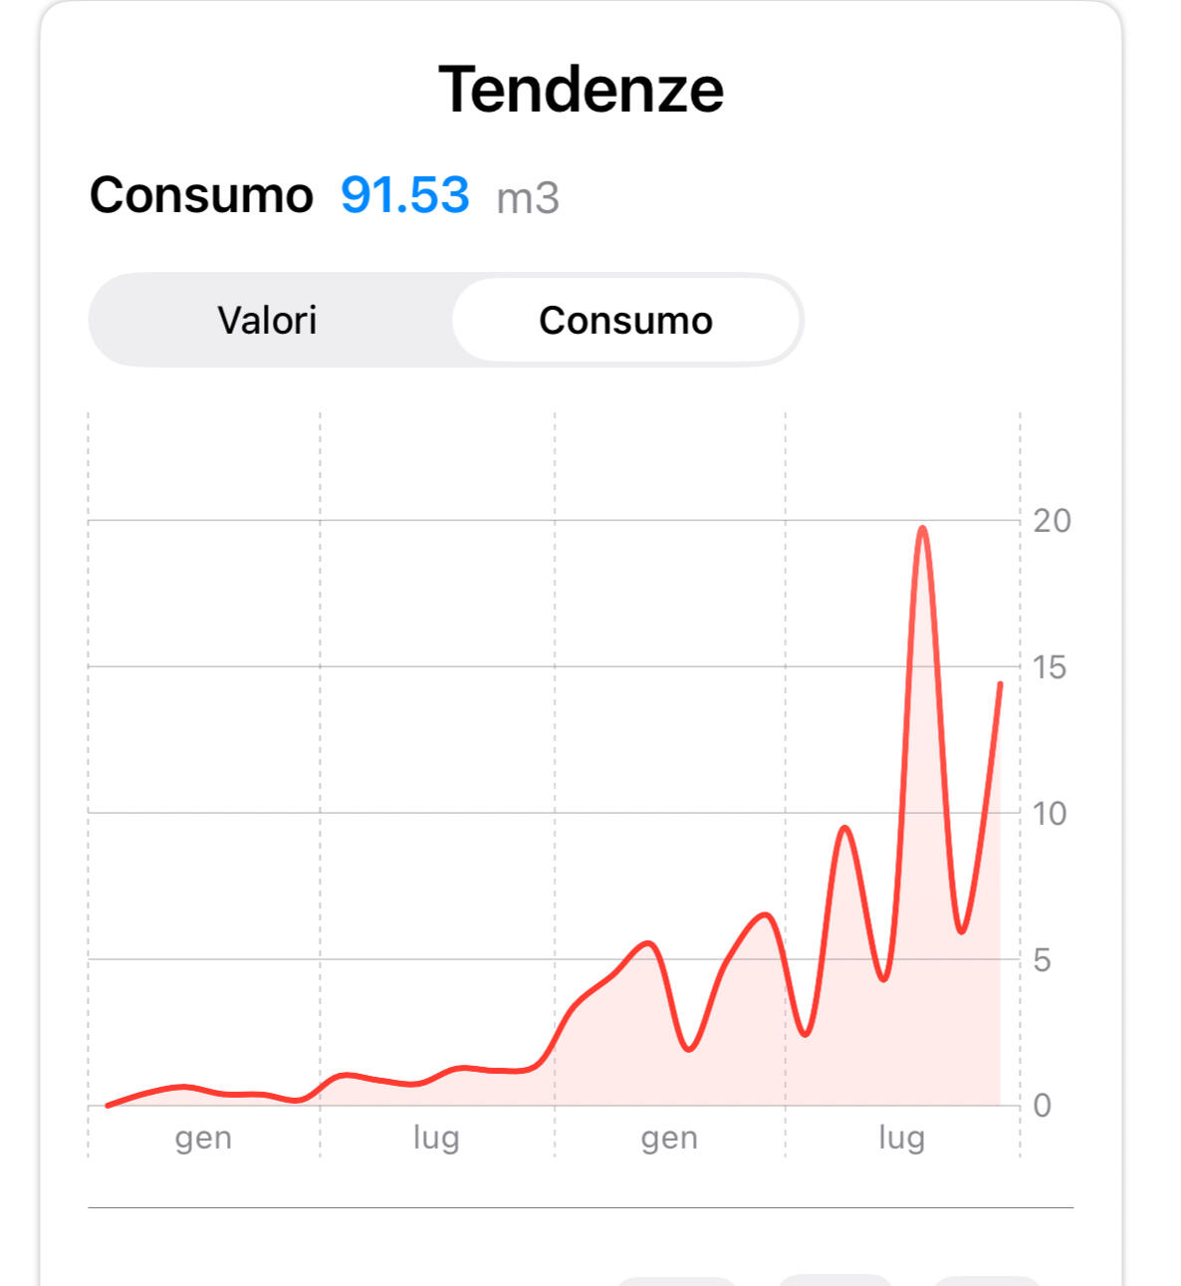
Task: Tap the highest peak of the red line
Action: click(x=923, y=528)
